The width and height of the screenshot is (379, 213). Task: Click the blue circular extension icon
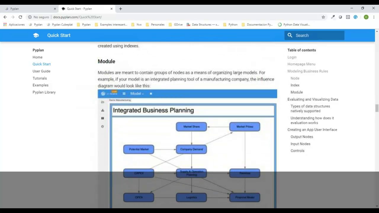(356, 17)
